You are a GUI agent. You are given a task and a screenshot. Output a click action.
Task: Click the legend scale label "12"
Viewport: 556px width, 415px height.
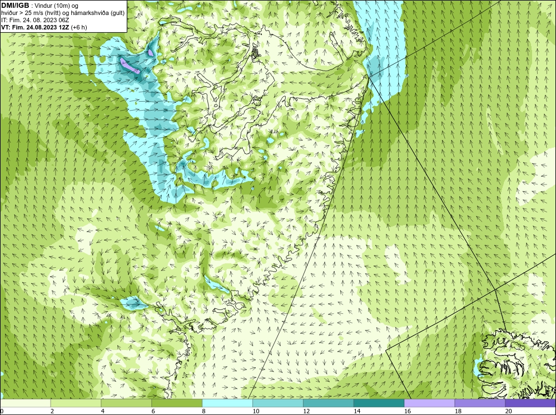306,411
